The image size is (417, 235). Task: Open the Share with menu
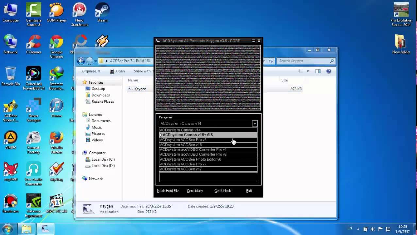pos(143,71)
